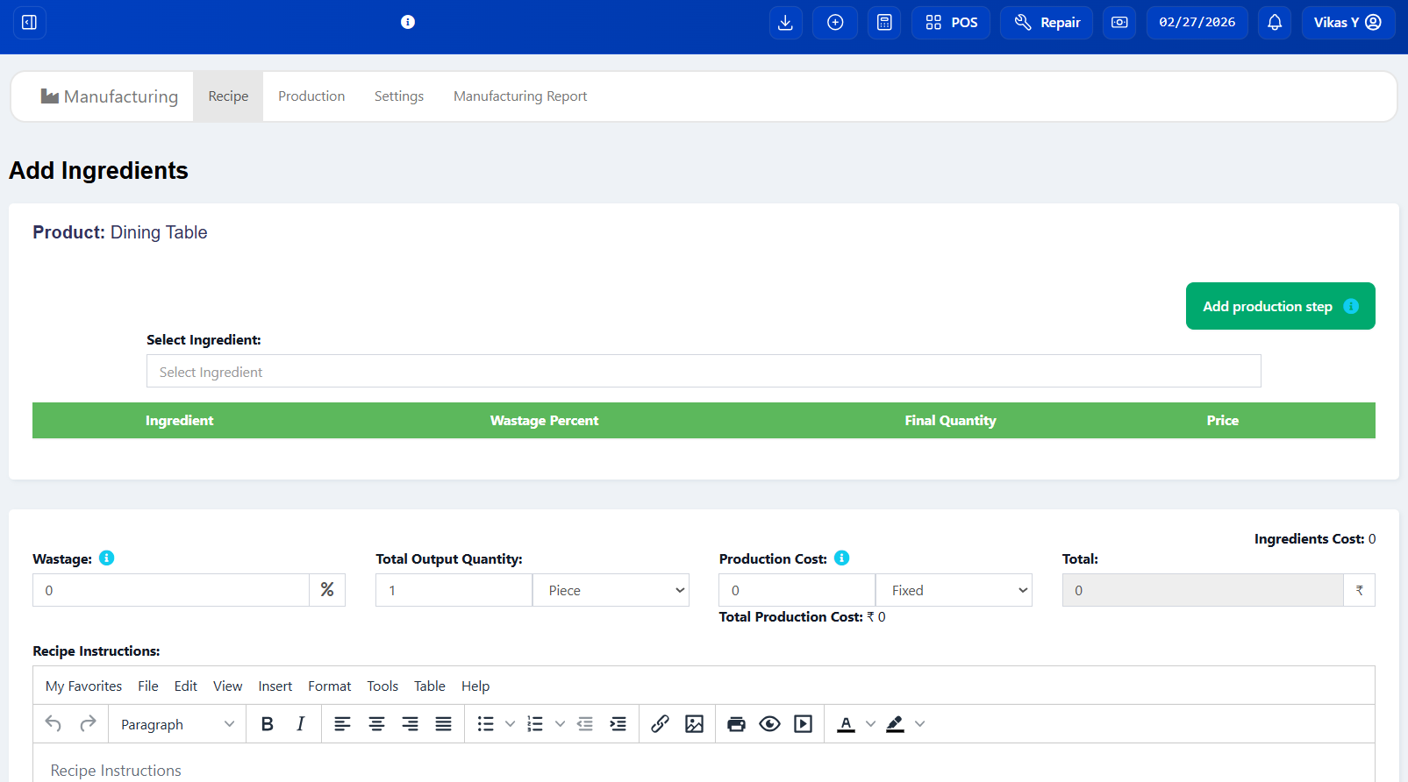Click info icon on Add production step
This screenshot has width=1408, height=782.
(1351, 306)
